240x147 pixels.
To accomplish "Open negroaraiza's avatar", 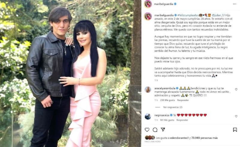I will pyautogui.click(x=148, y=116).
